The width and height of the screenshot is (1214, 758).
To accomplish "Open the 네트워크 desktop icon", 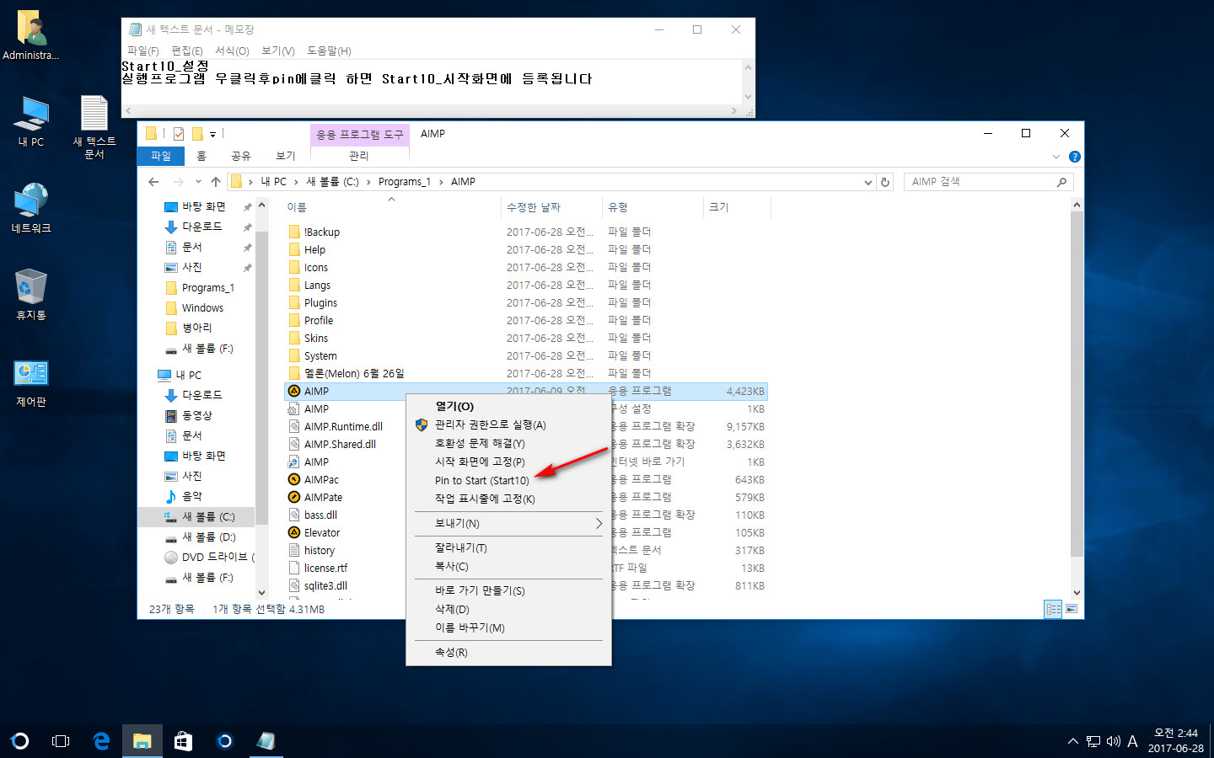I will coord(31,208).
